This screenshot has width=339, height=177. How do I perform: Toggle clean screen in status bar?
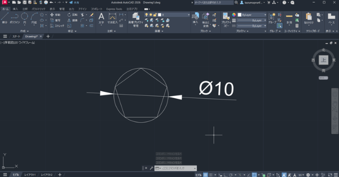pyautogui.click(x=330, y=175)
